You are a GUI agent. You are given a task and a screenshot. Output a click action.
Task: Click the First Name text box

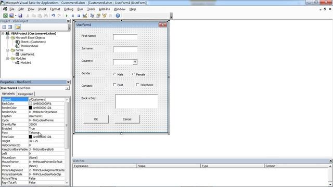(x=125, y=37)
